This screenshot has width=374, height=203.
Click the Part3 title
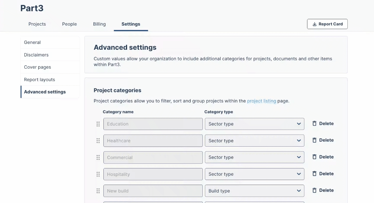coord(32,8)
